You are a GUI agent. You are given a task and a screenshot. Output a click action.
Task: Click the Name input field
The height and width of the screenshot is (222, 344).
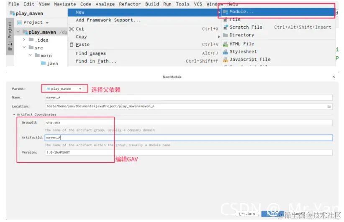[189, 98]
